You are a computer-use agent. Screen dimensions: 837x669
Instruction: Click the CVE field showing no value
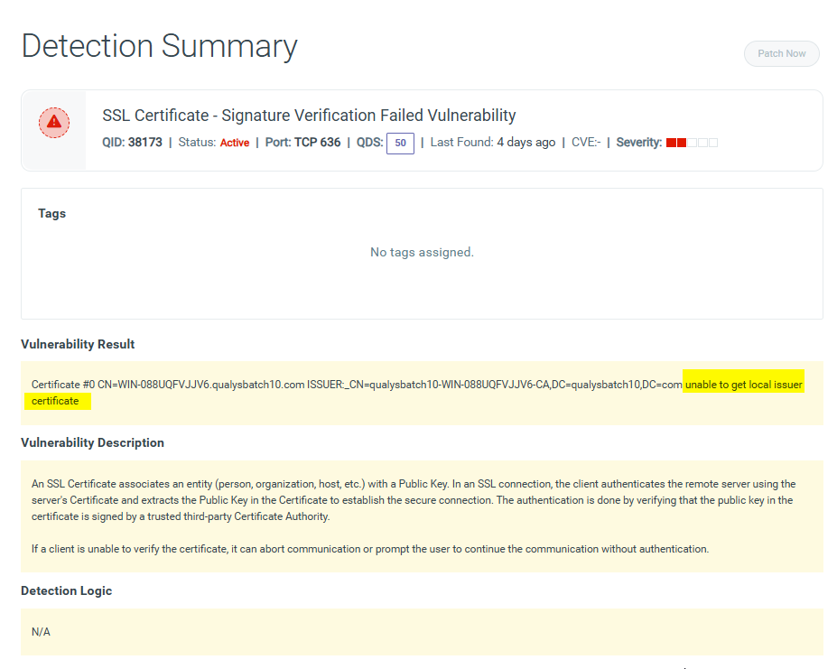[585, 143]
